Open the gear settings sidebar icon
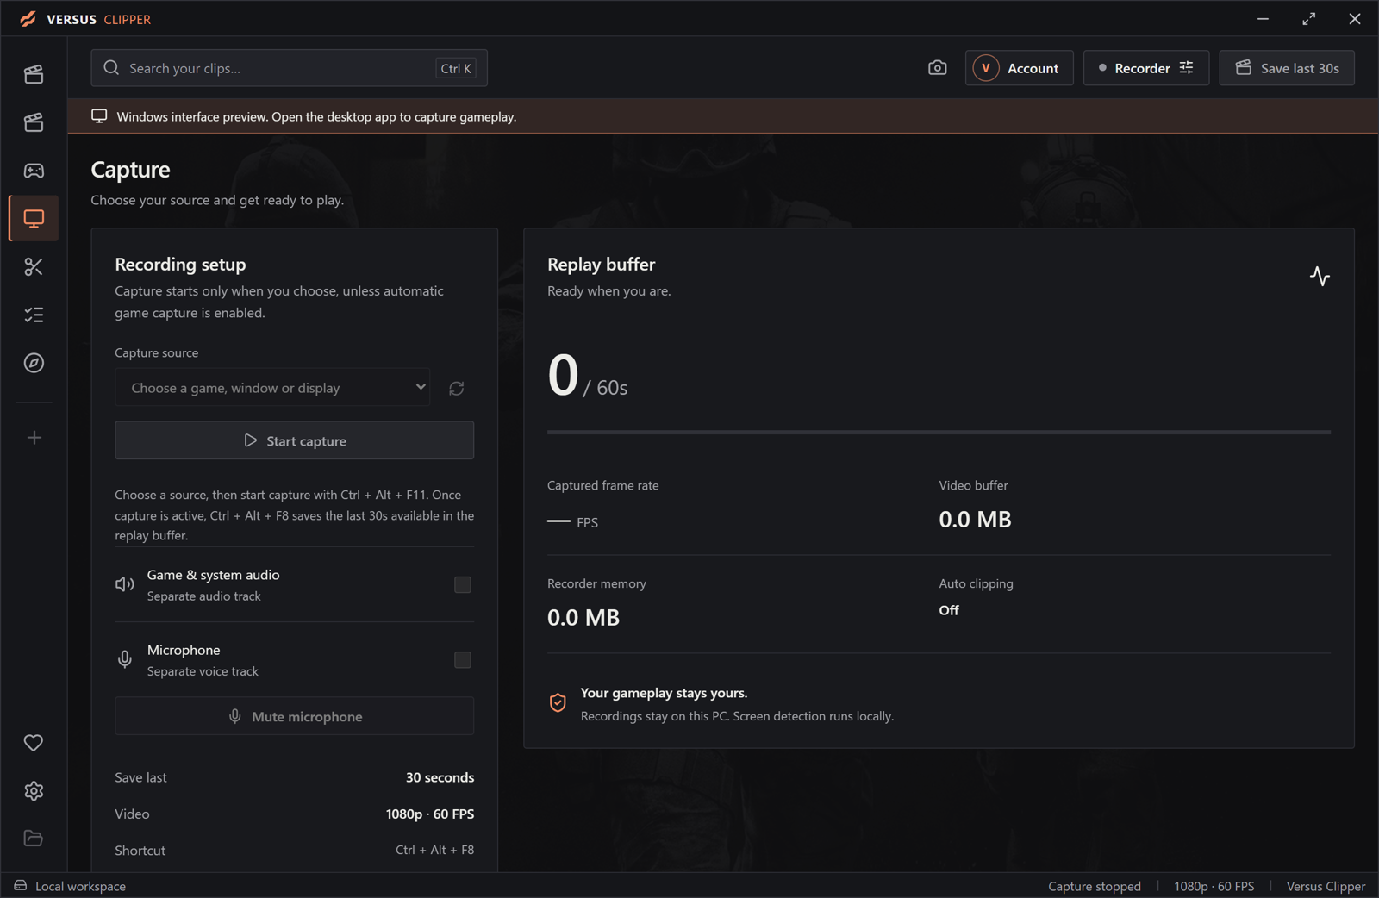The height and width of the screenshot is (898, 1379). tap(34, 791)
